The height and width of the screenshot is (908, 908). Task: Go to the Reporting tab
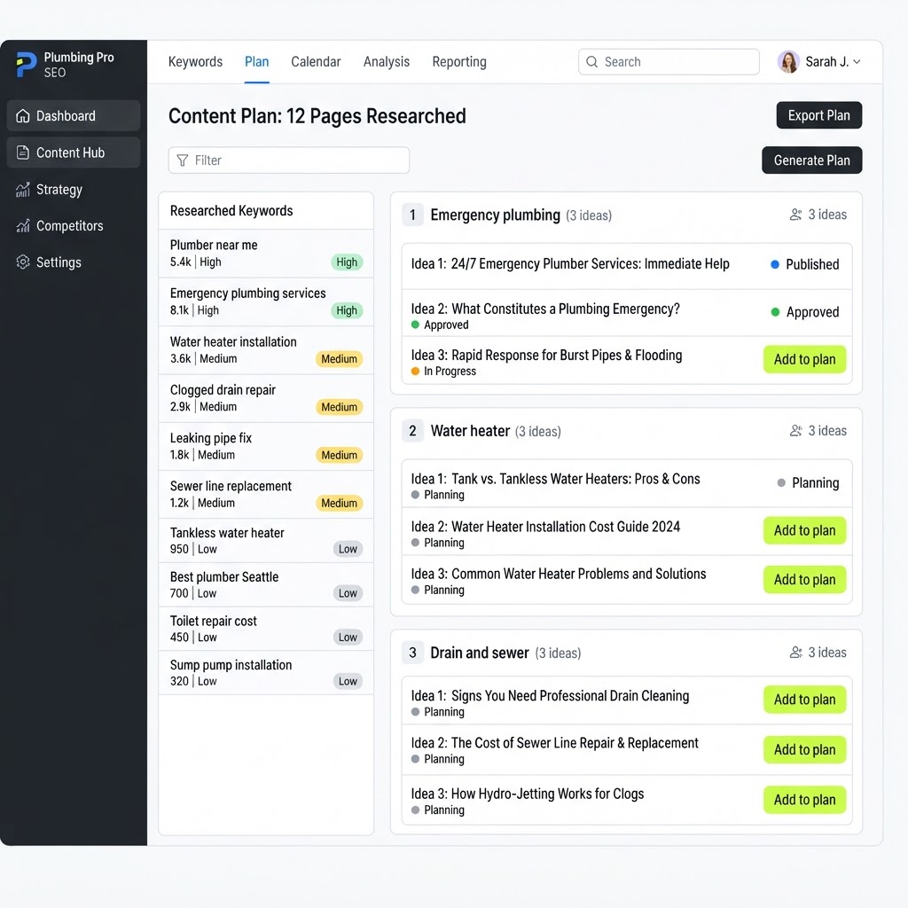(x=459, y=62)
